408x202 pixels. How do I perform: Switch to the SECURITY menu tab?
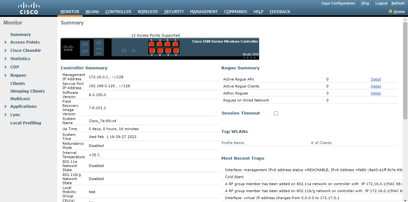pos(174,11)
